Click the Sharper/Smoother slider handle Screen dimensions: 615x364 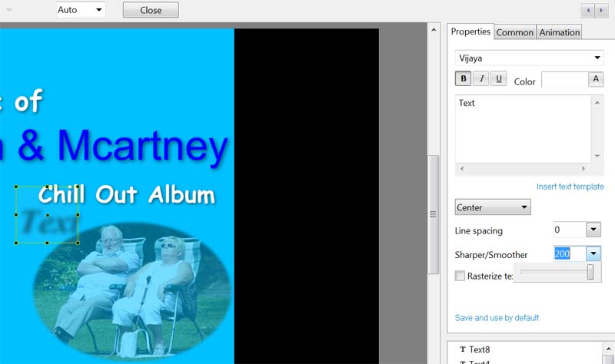[x=590, y=272]
